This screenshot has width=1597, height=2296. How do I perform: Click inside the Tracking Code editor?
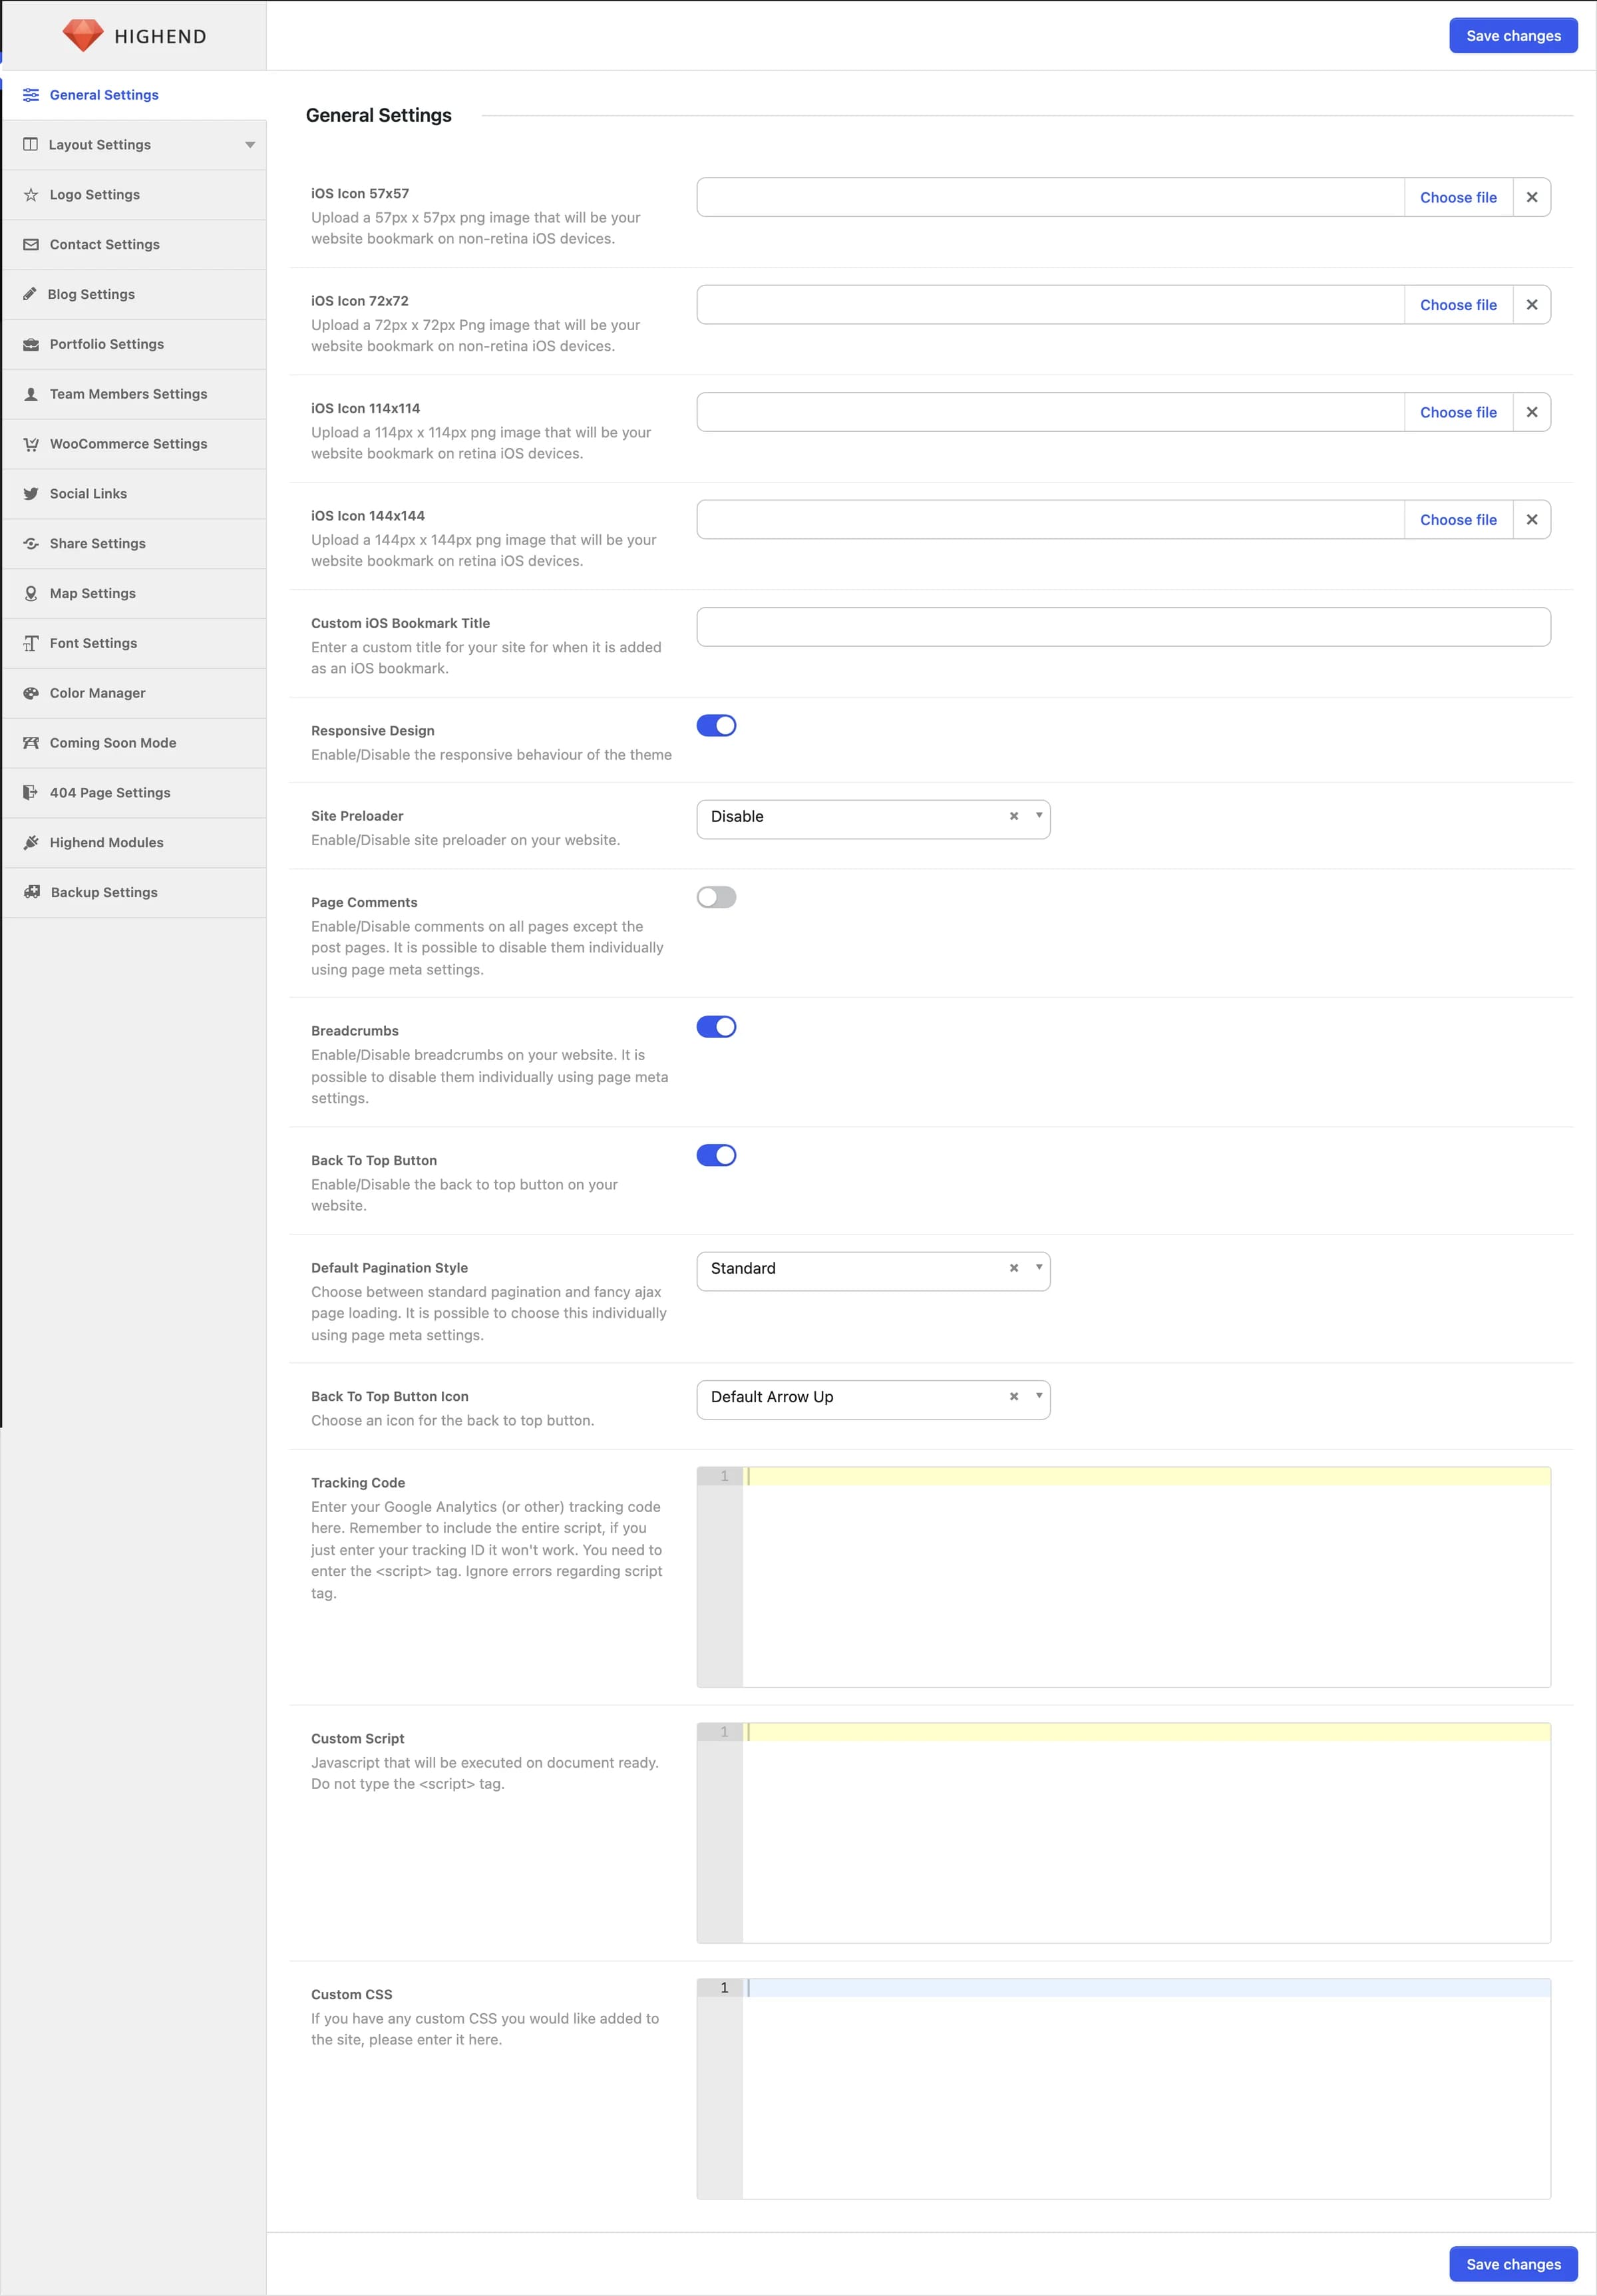(1123, 1577)
